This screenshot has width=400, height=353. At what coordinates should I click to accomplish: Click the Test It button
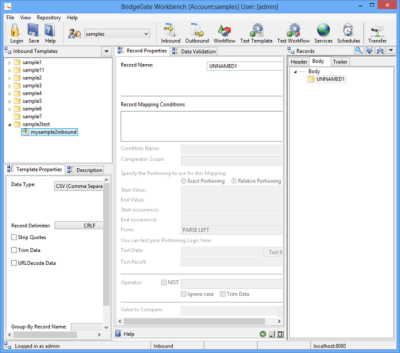point(273,252)
